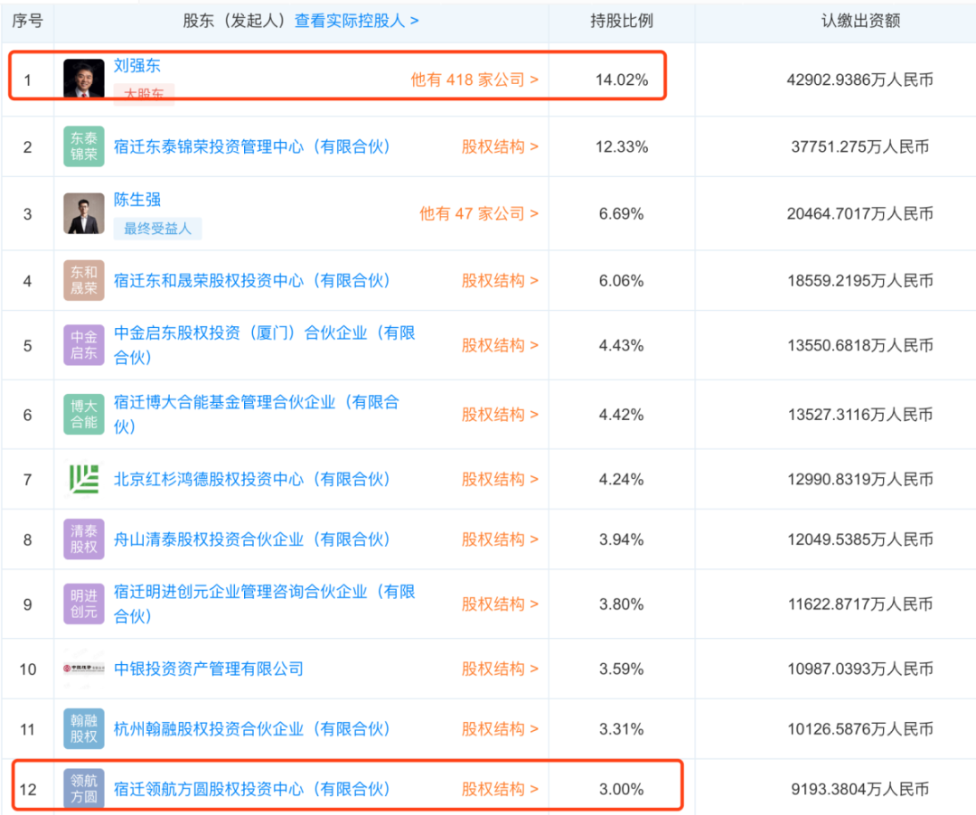Viewport: 976px width, 815px height.
Task: Open 中金启东股权投资（厦门）合伙企业 link
Action: coord(265,345)
